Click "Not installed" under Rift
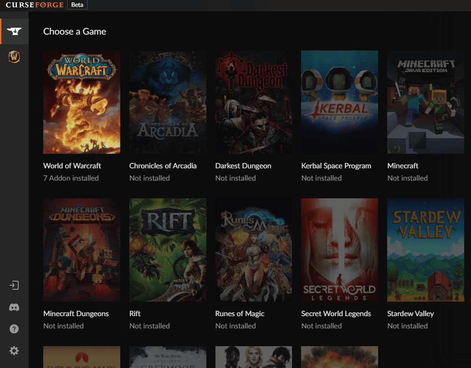Image resolution: width=471 pixels, height=368 pixels. 149,326
